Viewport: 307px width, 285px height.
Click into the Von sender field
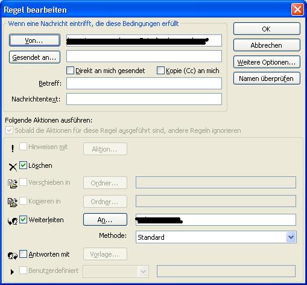[x=144, y=40]
